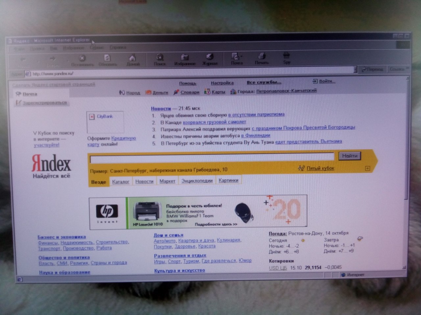This screenshot has height=315, width=421.
Task: Click the Погода weather link
Action: 278,234
